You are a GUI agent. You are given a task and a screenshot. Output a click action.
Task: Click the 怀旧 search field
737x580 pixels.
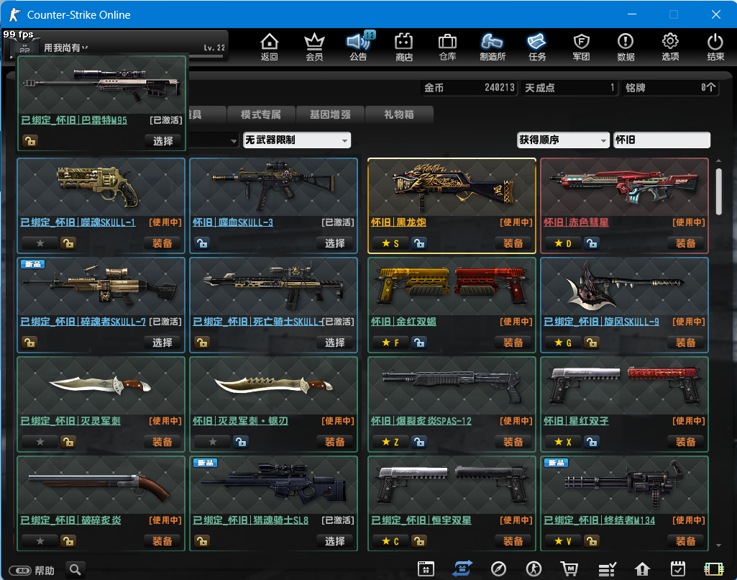[x=662, y=140]
